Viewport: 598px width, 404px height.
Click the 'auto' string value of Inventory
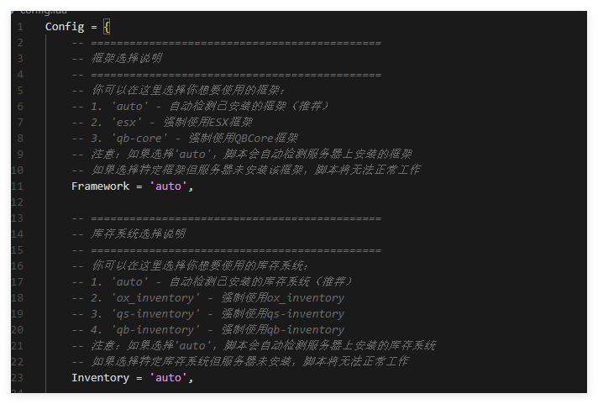pyautogui.click(x=170, y=378)
